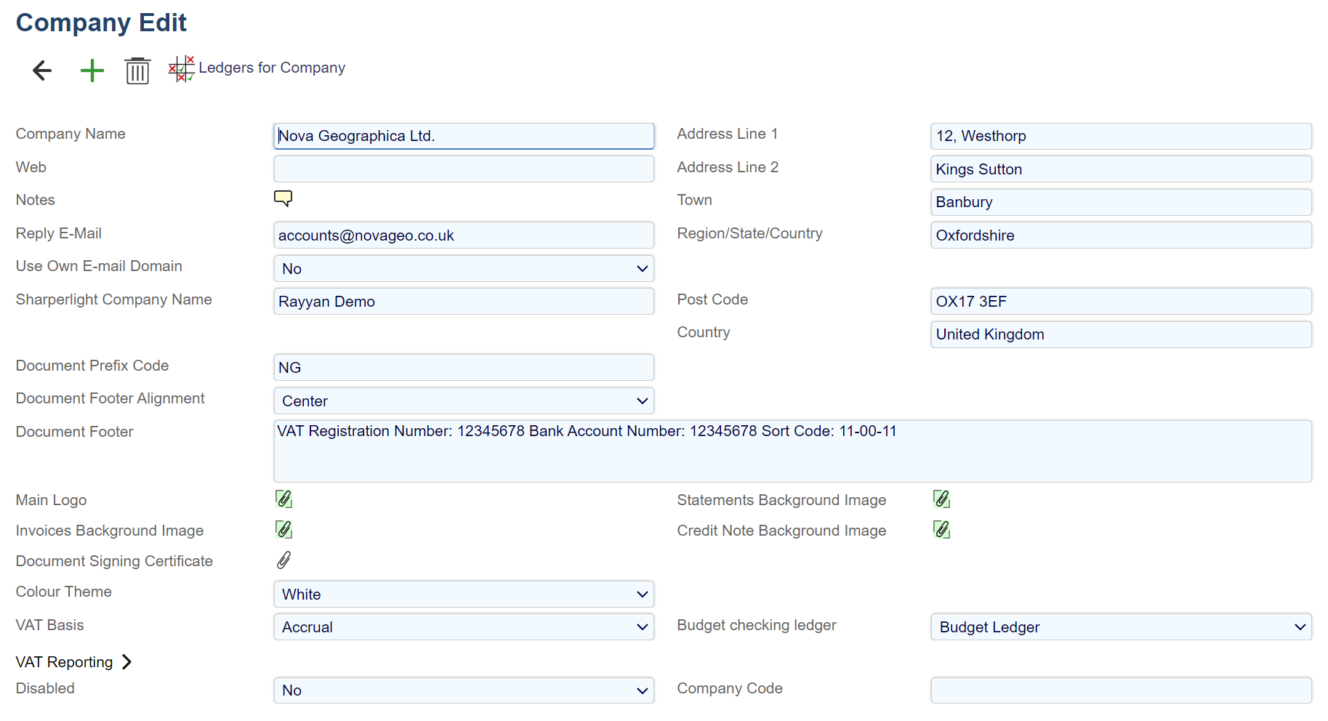The image size is (1328, 721).
Task: Open the Notes comment bubble icon
Action: click(283, 198)
